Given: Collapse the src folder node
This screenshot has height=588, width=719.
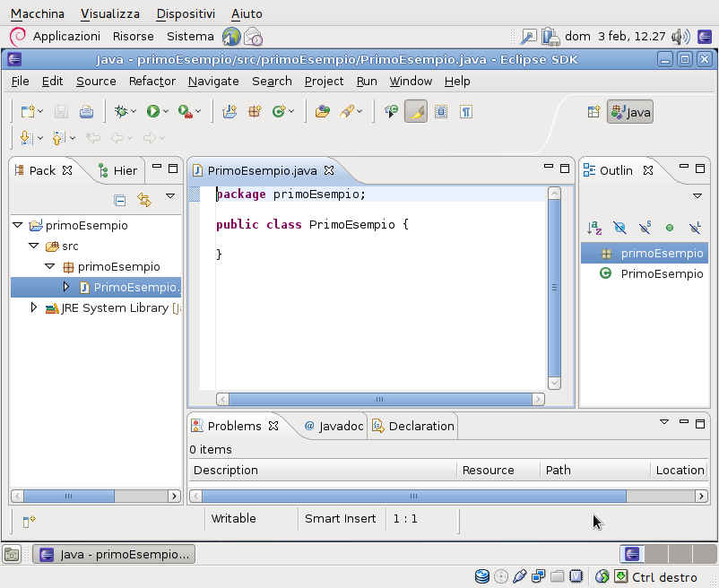Looking at the screenshot, I should pos(33,246).
